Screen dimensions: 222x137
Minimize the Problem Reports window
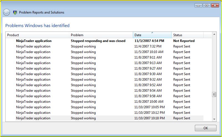(198, 5)
